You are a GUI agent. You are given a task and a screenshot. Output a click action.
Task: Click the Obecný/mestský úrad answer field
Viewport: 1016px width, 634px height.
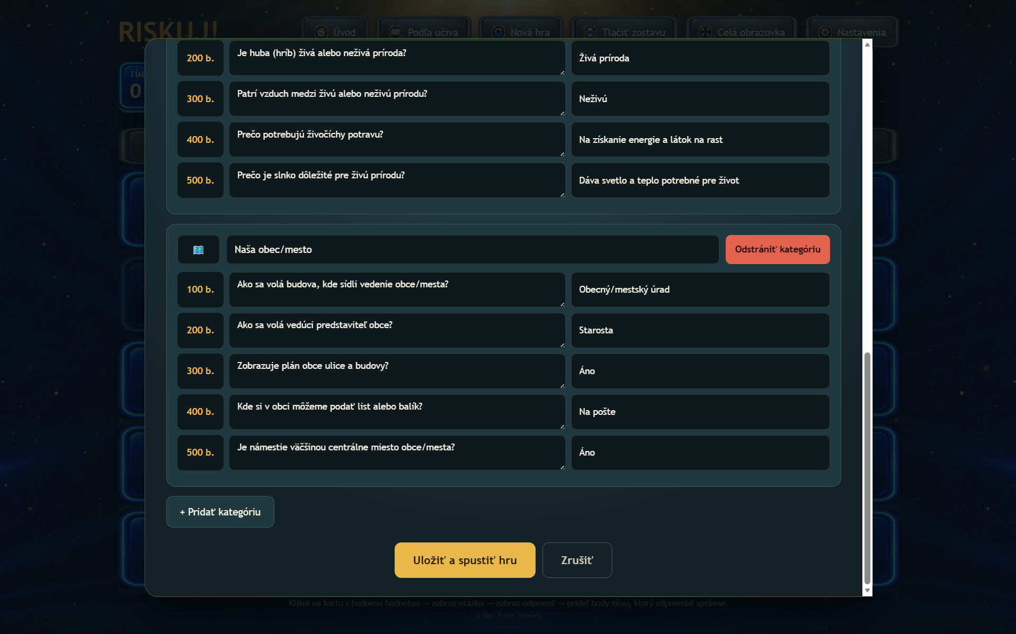tap(700, 289)
